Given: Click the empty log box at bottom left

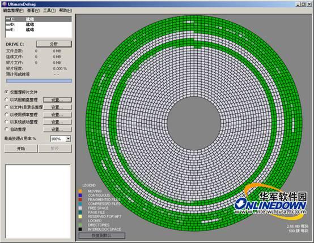Looking at the screenshot, I should pyautogui.click(x=38, y=201).
